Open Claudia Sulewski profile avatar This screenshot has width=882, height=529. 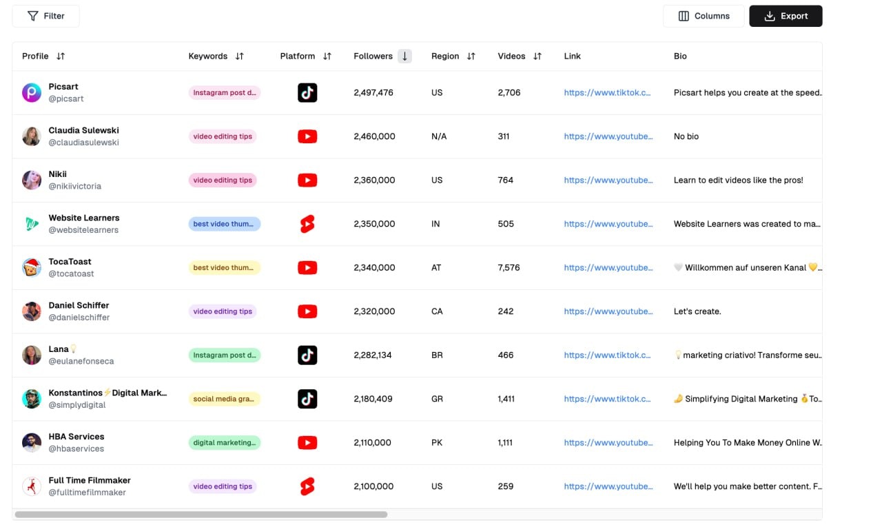point(32,136)
